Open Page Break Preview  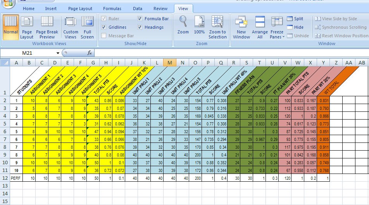47,27
